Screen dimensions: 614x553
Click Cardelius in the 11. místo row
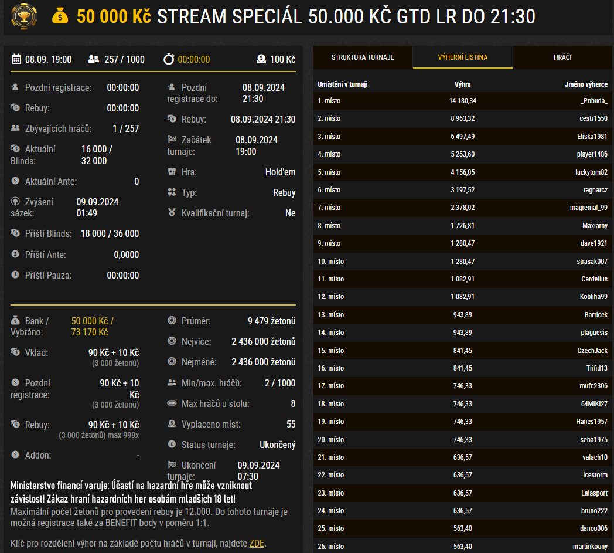(x=595, y=279)
